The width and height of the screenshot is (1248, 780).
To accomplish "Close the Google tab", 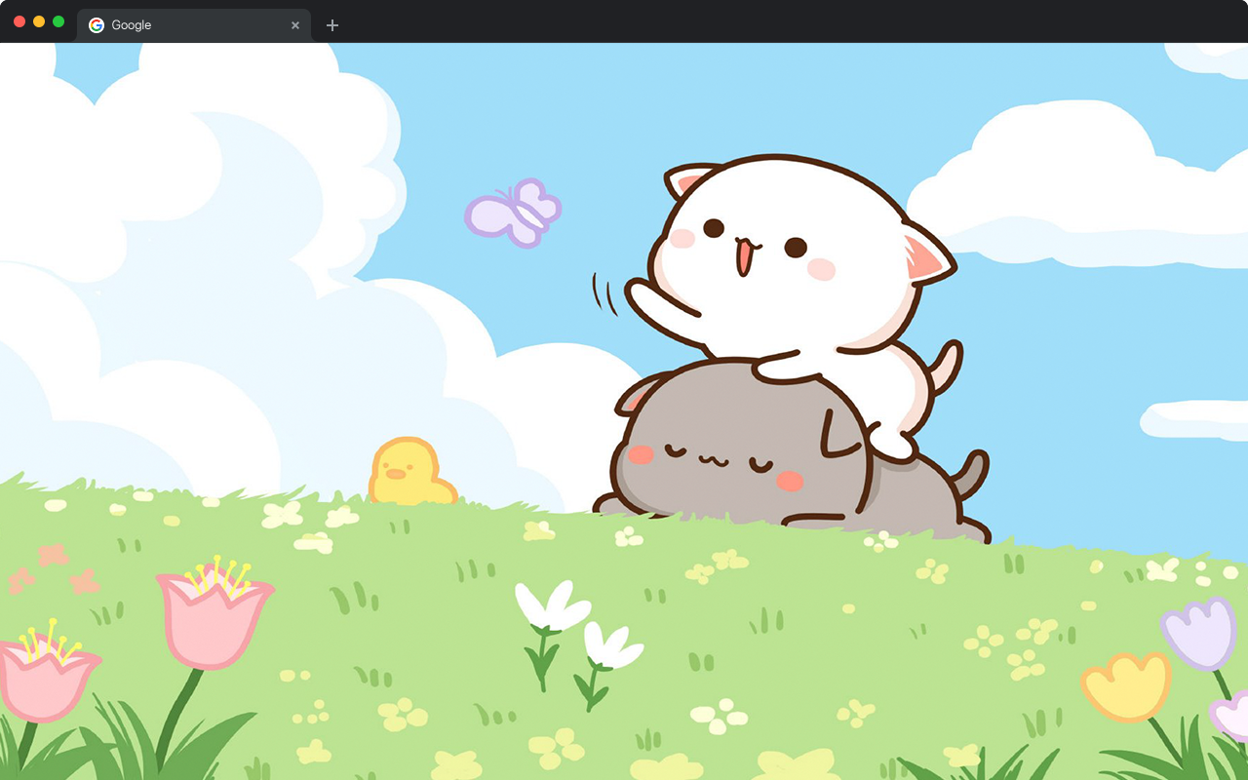I will (x=295, y=25).
